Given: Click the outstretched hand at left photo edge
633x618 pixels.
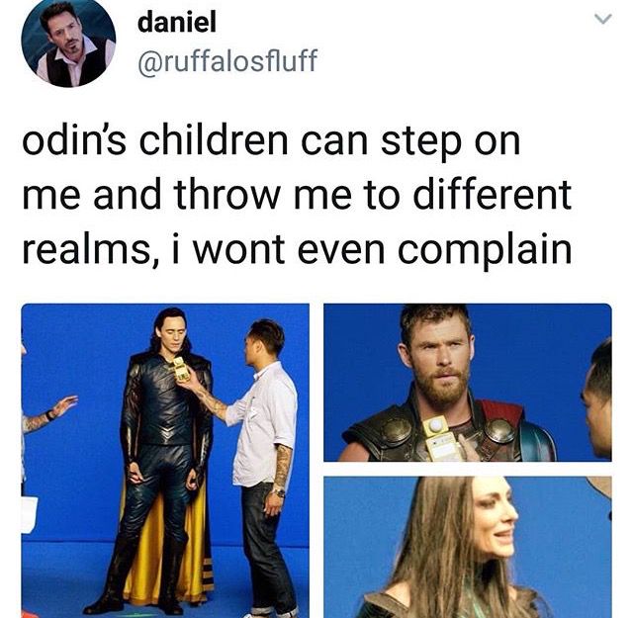Looking at the screenshot, I should 63,404.
